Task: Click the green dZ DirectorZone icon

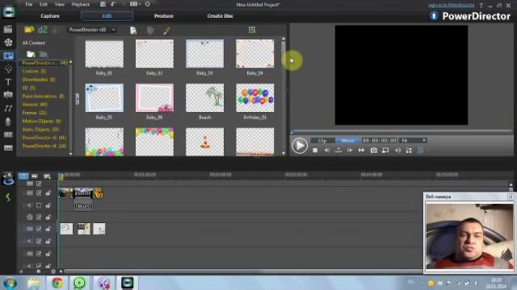Action: point(43,30)
